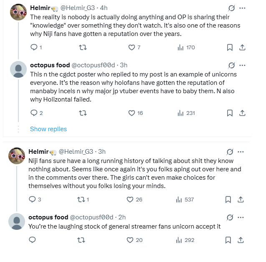Click the Grok icon on Helmir's 3h tweet
This screenshot has height=262, width=266.
pos(229,151)
